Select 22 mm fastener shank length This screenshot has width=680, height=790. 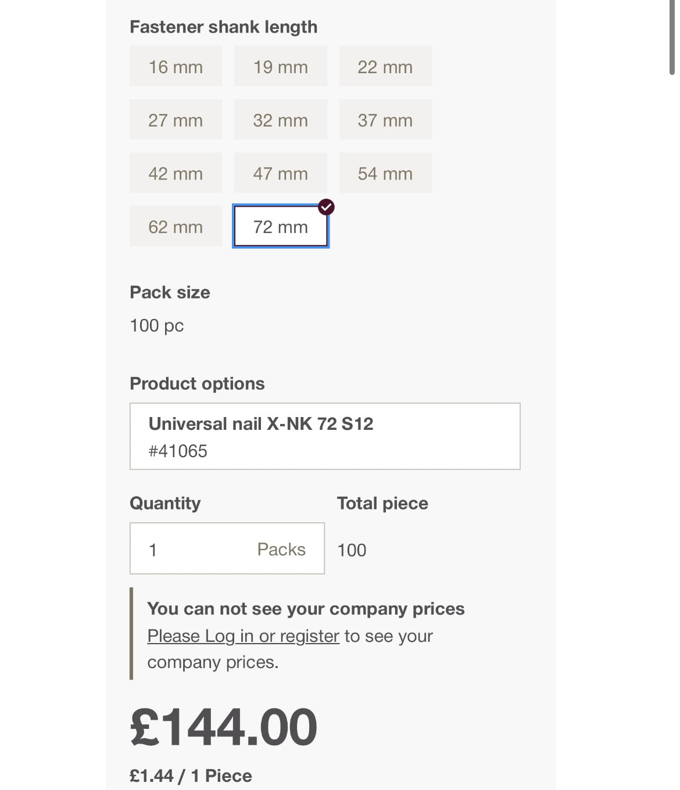pos(385,67)
